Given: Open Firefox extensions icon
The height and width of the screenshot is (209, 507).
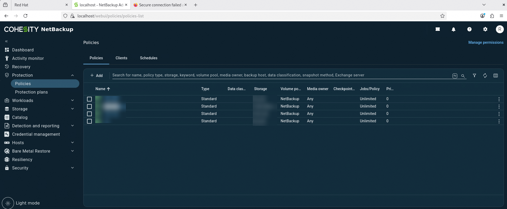Looking at the screenshot, I should tap(492, 16).
